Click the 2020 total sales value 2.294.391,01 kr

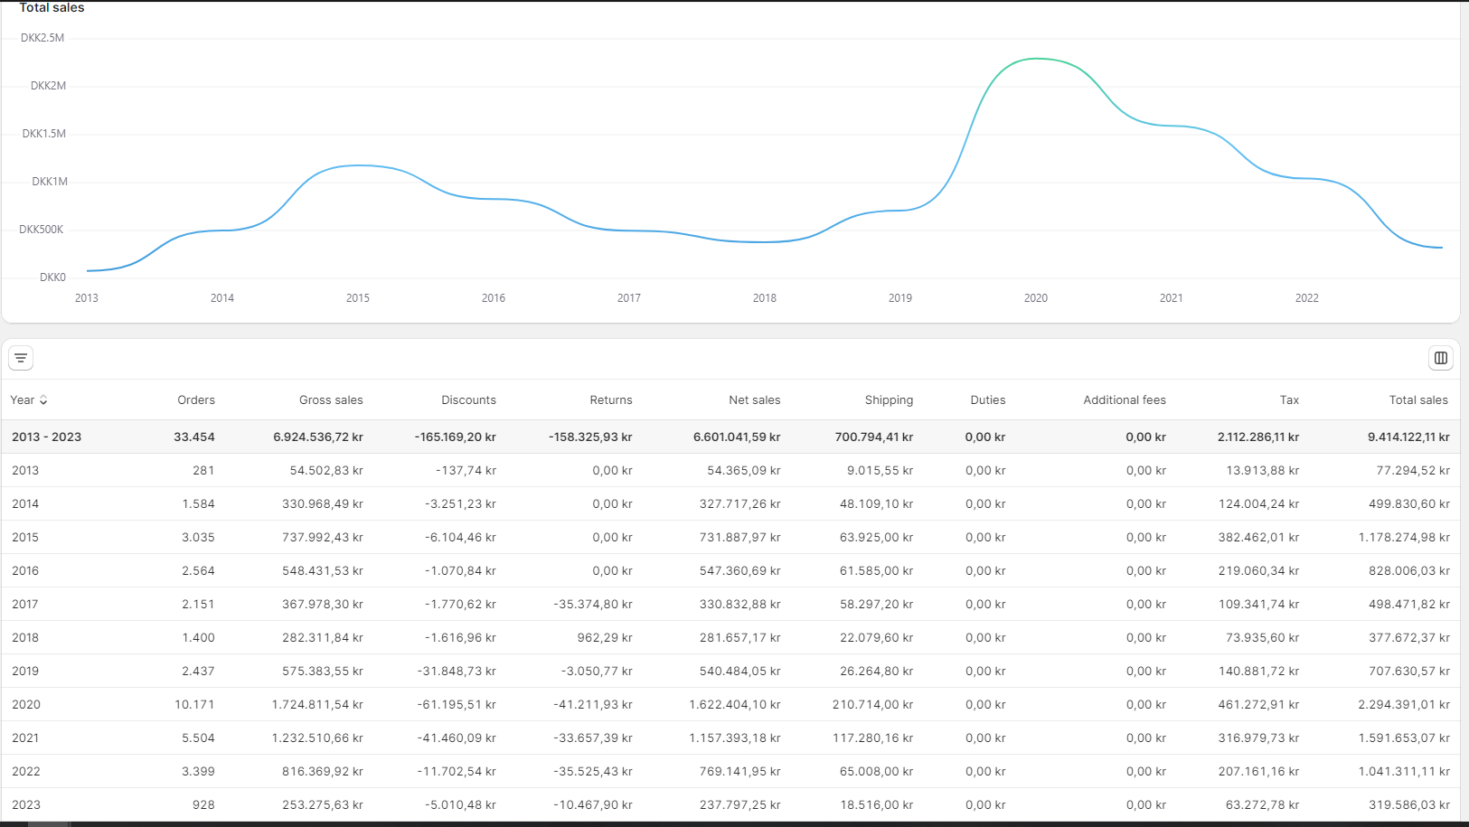click(x=1403, y=705)
